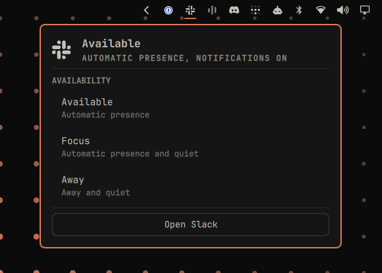Switch availability to Focus

[x=190, y=147]
